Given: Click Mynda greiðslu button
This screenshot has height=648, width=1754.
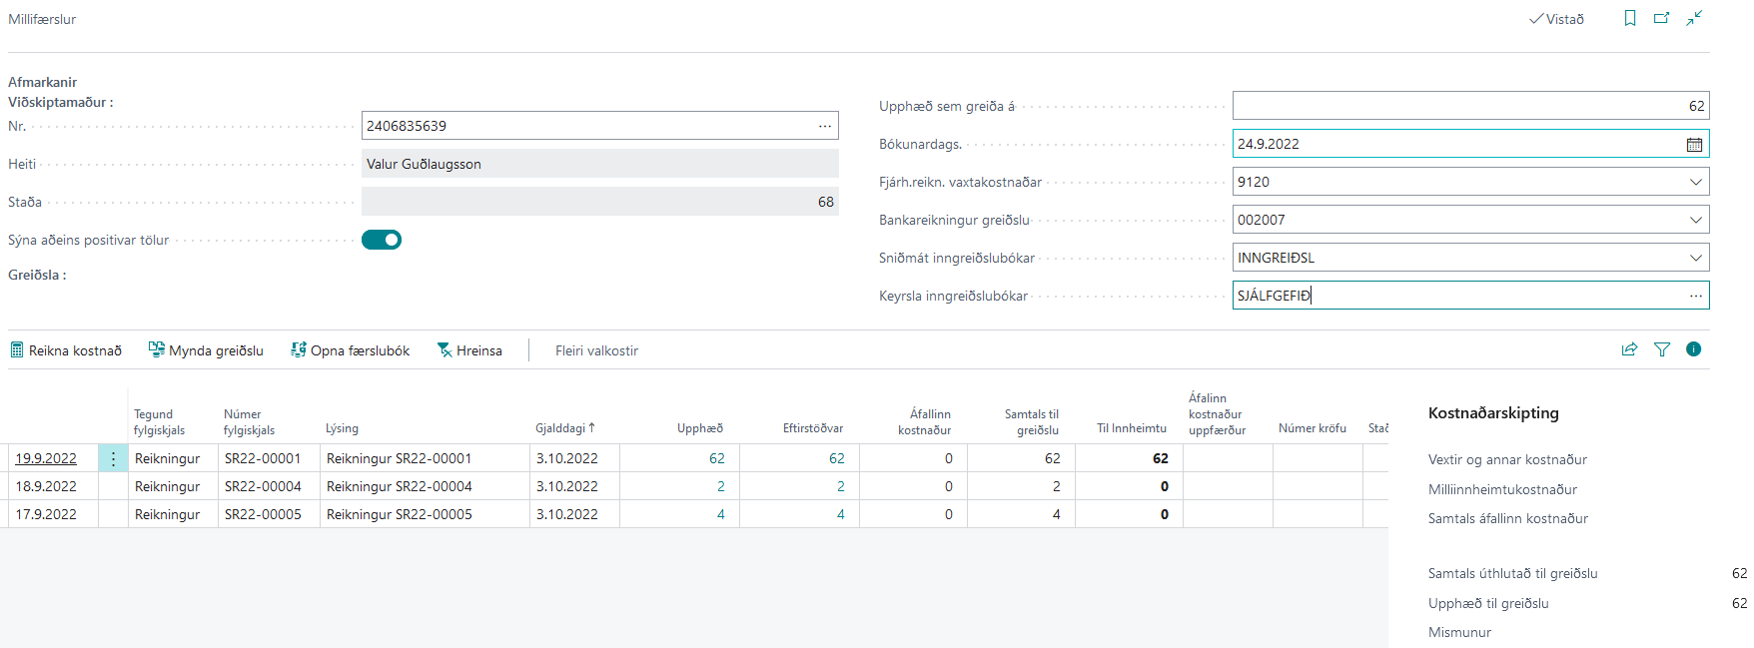Looking at the screenshot, I should pos(206,350).
